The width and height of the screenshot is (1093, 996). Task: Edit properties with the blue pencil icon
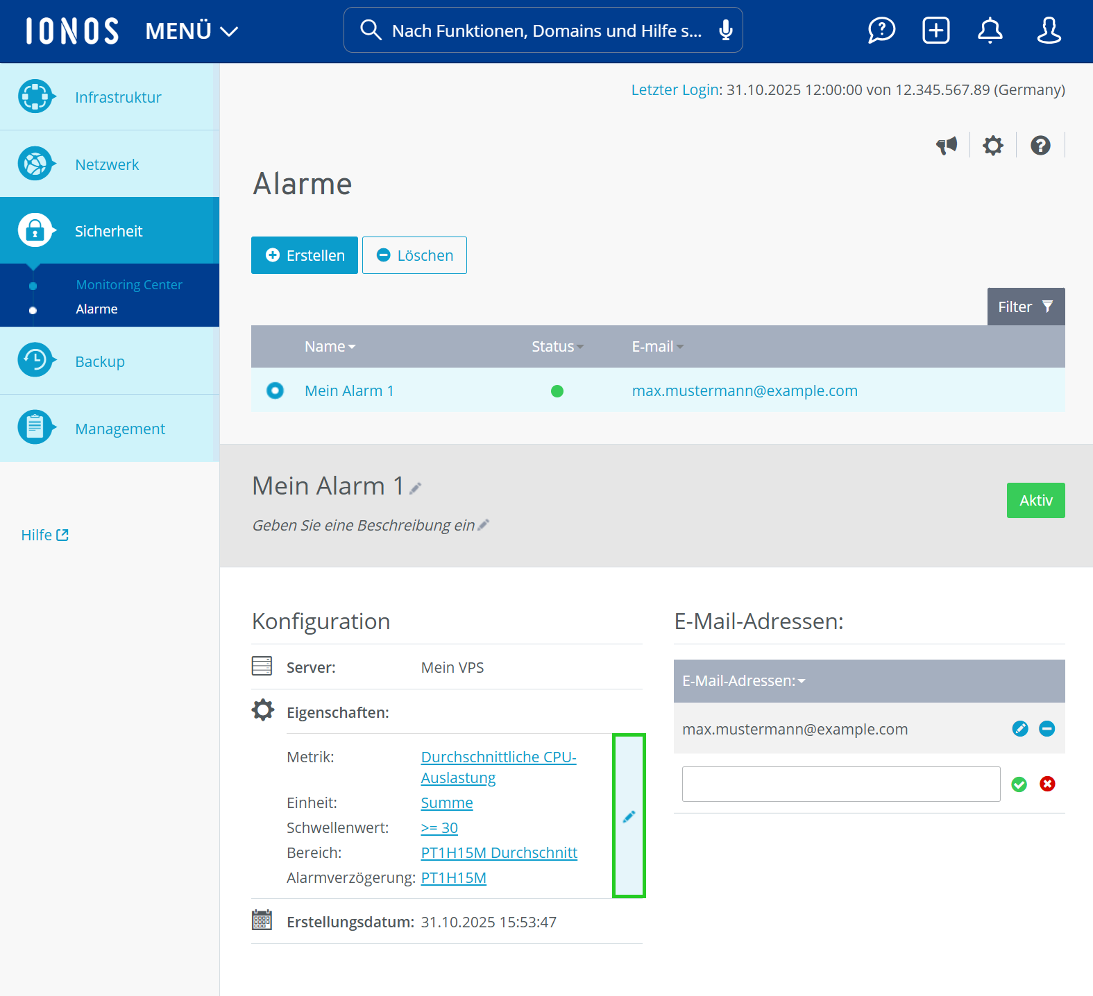[x=629, y=816]
